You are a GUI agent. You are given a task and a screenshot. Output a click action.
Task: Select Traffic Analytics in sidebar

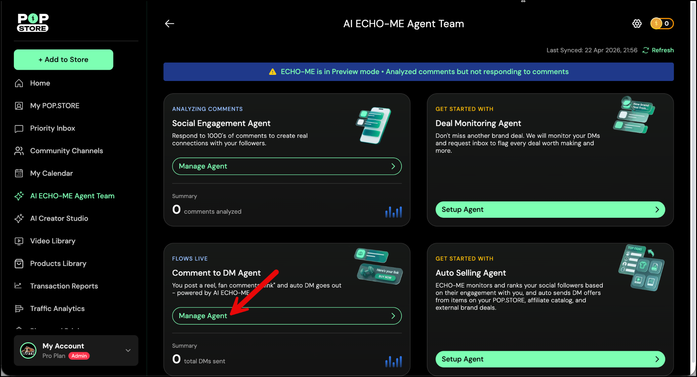[x=57, y=309]
